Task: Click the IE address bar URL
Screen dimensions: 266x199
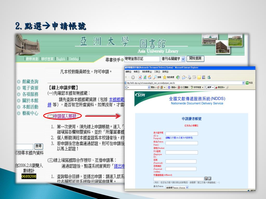Action: (151, 83)
